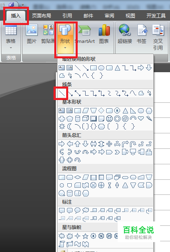Image resolution: width=170 pixels, height=252 pixels.
Task: Select the oval callout in 标注
Action: (78, 210)
